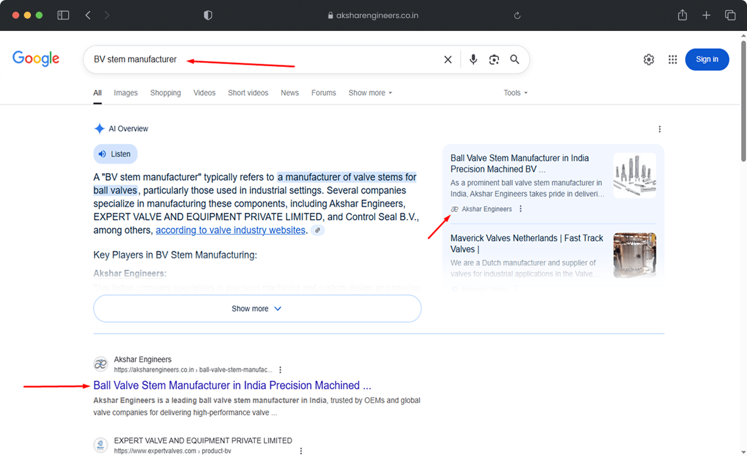
Task: Click Safari address bar
Action: point(373,16)
